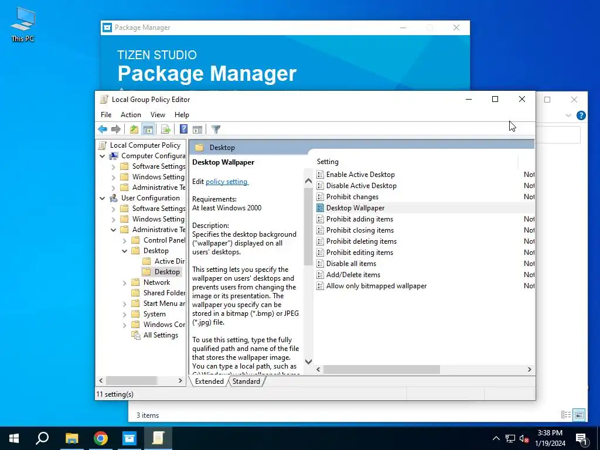
Task: Expand the Network folder in tree
Action: point(124,283)
